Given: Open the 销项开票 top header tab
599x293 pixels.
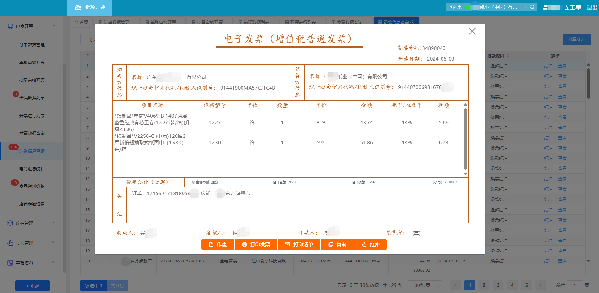Looking at the screenshot, I should (90, 7).
